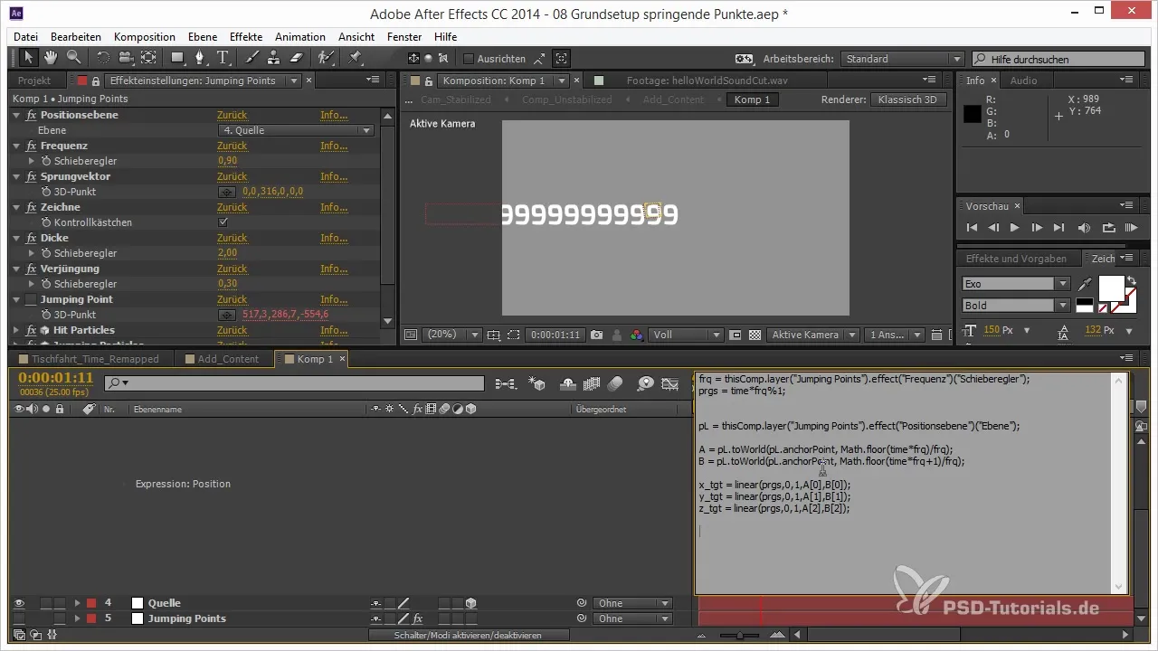Expand the Schieberegler under Frequenz

pyautogui.click(x=33, y=161)
